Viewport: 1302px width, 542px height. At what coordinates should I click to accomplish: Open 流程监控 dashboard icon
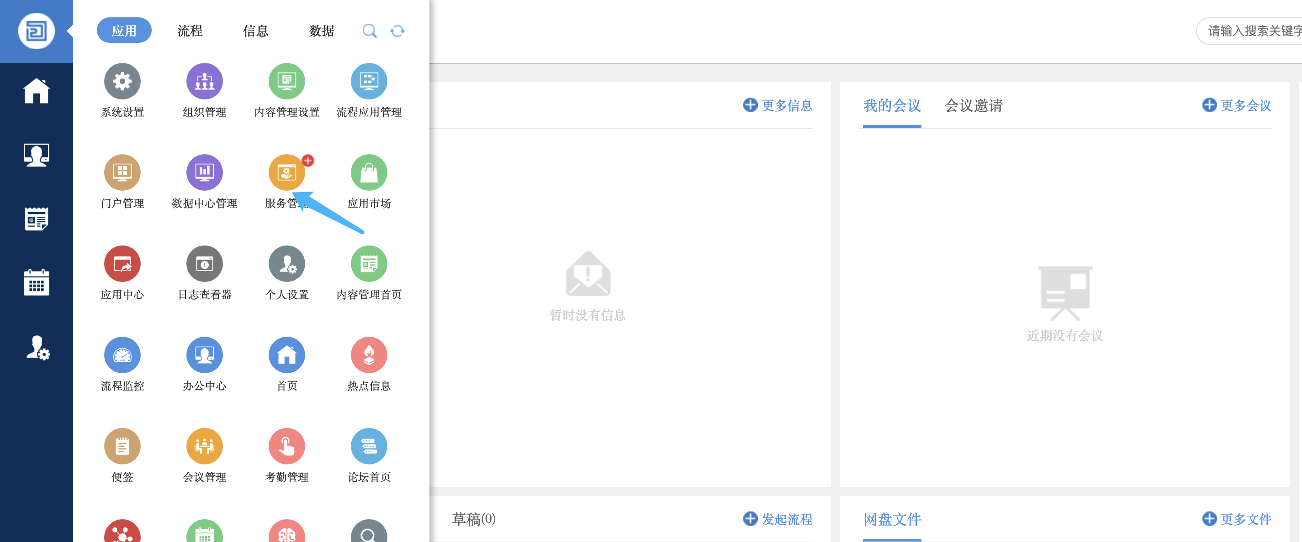tap(122, 355)
